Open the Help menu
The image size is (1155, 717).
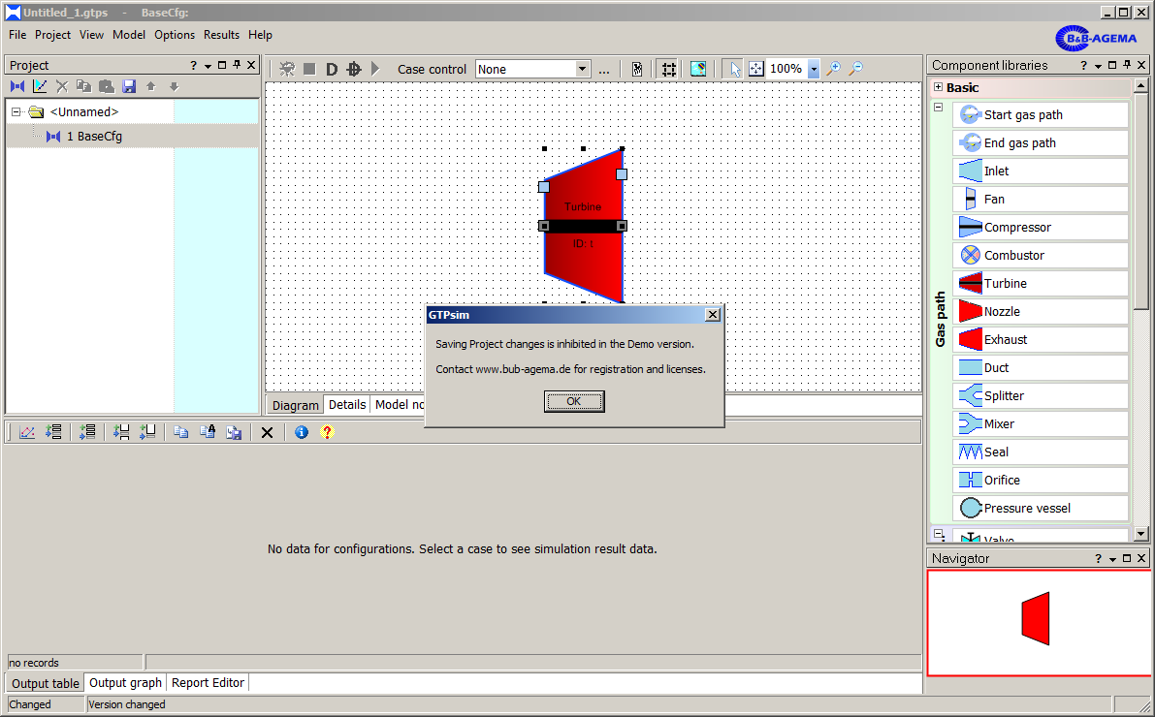click(x=260, y=35)
